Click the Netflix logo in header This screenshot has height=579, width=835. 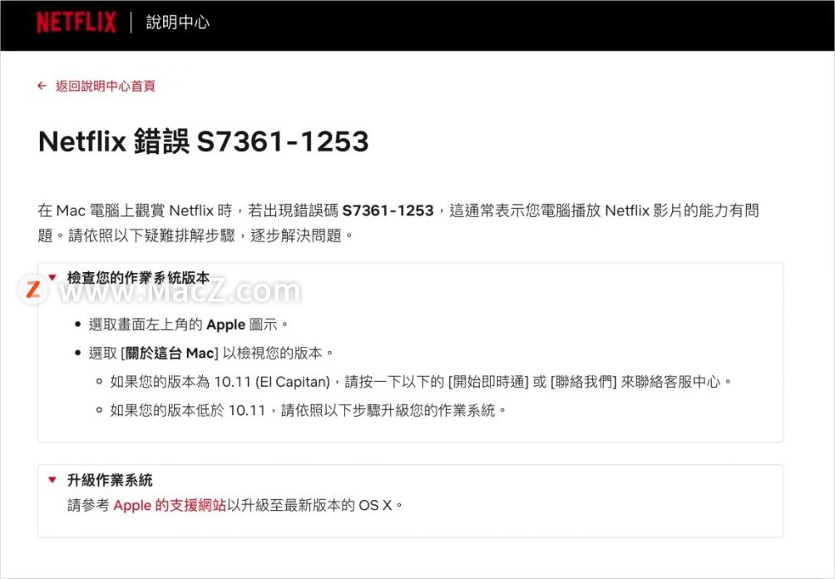(77, 22)
